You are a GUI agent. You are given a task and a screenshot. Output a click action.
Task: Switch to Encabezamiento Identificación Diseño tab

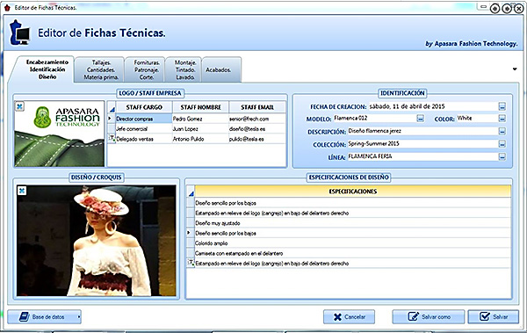(x=47, y=69)
